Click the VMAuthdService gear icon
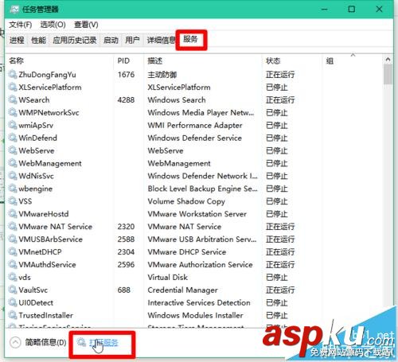This screenshot has height=362, width=398. click(13, 264)
